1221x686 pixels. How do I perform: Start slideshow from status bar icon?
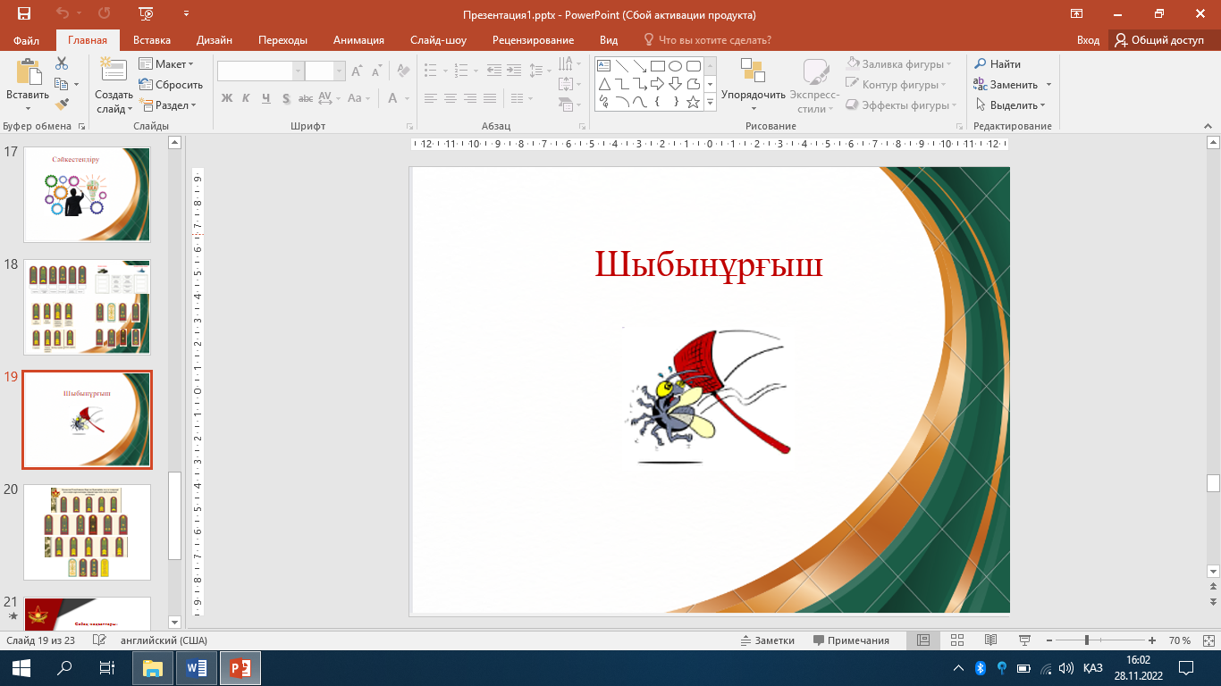pyautogui.click(x=1023, y=640)
